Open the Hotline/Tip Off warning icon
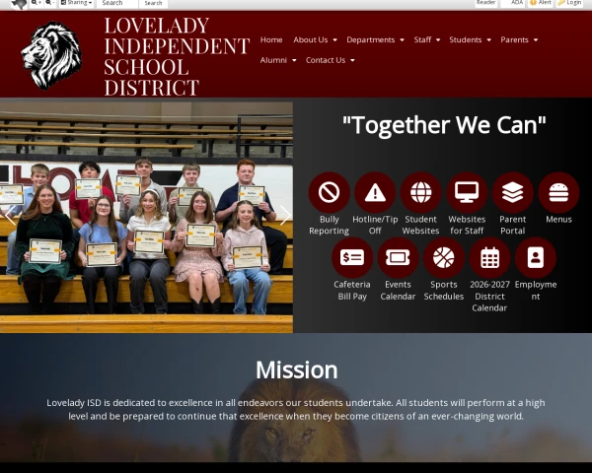Screen dimensions: 592x473 click(x=375, y=192)
